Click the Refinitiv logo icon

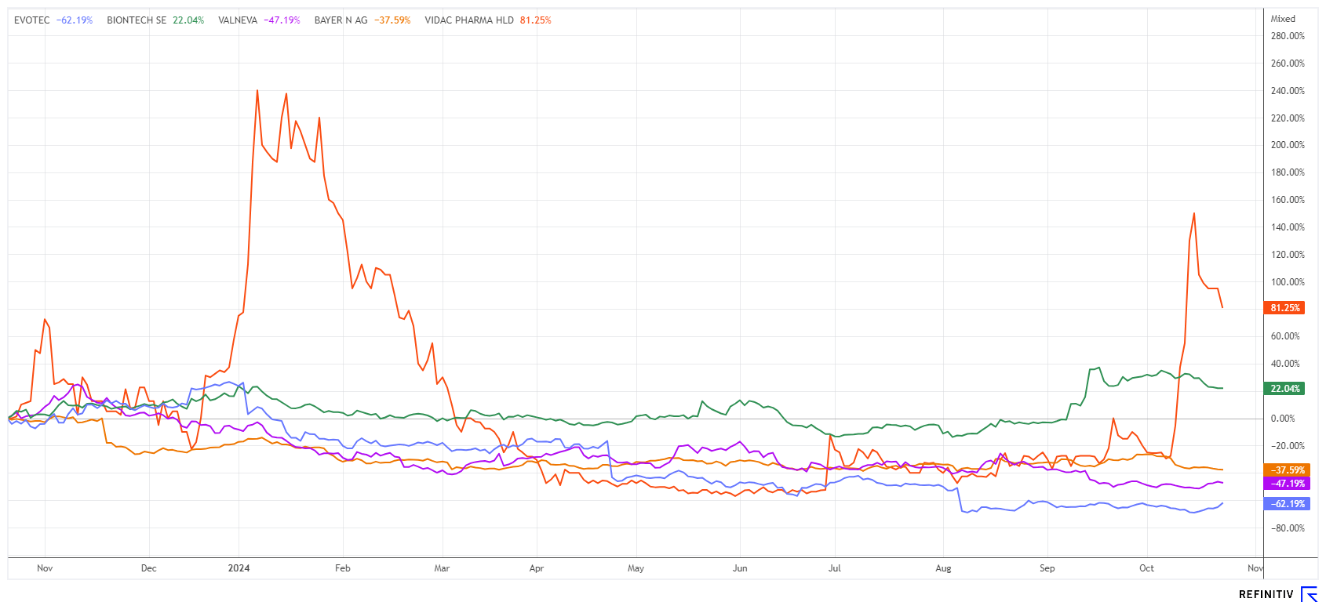(1309, 594)
